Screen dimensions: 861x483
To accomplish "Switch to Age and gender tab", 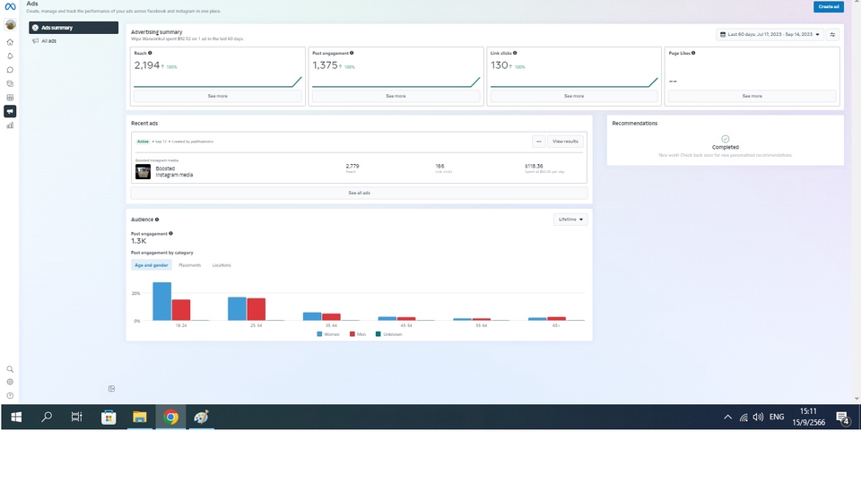I will click(152, 265).
